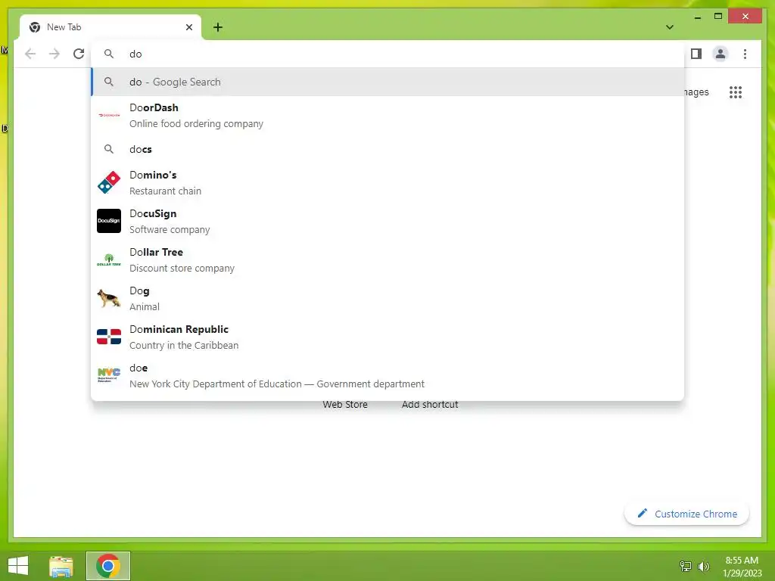Open the Windows Start menu

click(x=18, y=566)
